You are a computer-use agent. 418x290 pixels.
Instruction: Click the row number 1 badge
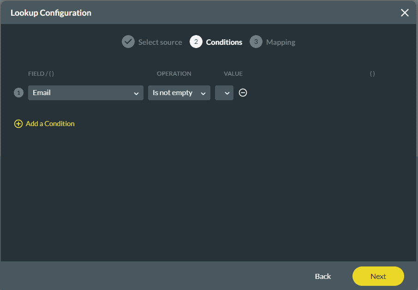click(18, 93)
